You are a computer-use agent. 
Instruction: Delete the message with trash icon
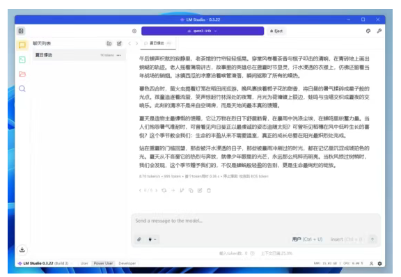[x=209, y=190]
